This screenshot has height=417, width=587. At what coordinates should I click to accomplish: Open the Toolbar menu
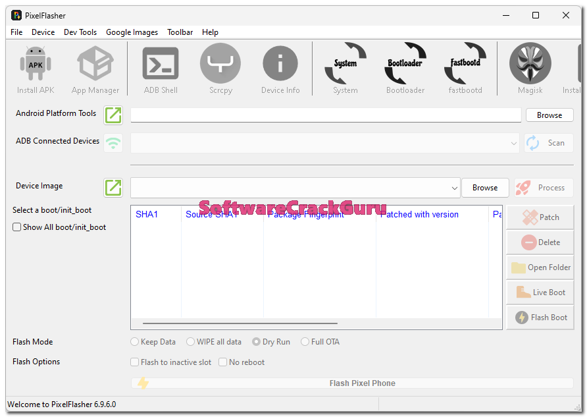pos(180,32)
